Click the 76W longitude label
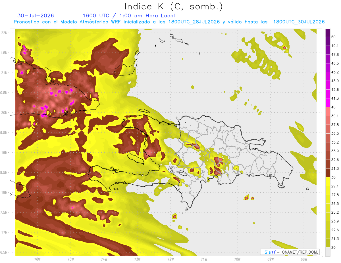The height and width of the screenshot is (263, 341). [x=38, y=259]
